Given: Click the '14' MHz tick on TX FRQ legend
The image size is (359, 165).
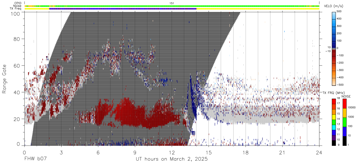Looking at the screenshot, I should pos(338,119).
